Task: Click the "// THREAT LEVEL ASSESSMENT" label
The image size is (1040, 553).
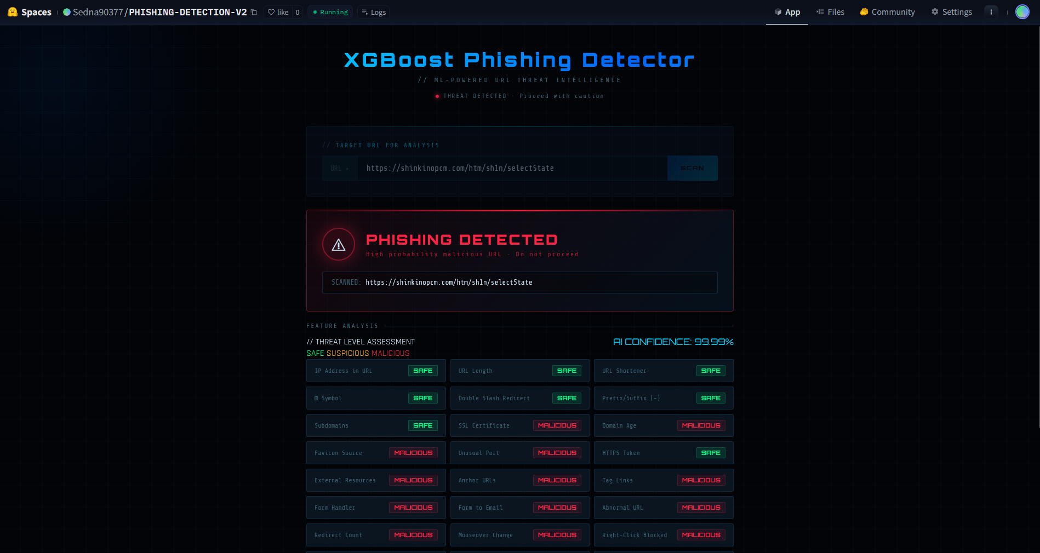Action: [x=361, y=342]
